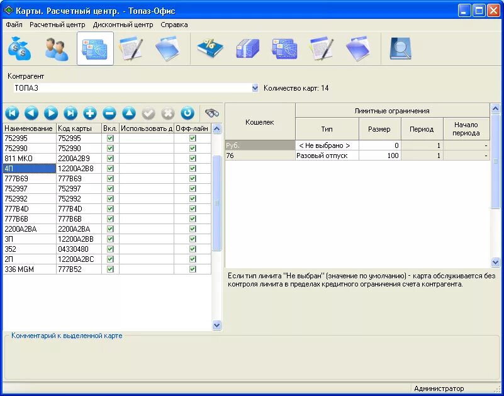
Task: Open limit type cell '< Не выбрано >'
Action: point(327,145)
